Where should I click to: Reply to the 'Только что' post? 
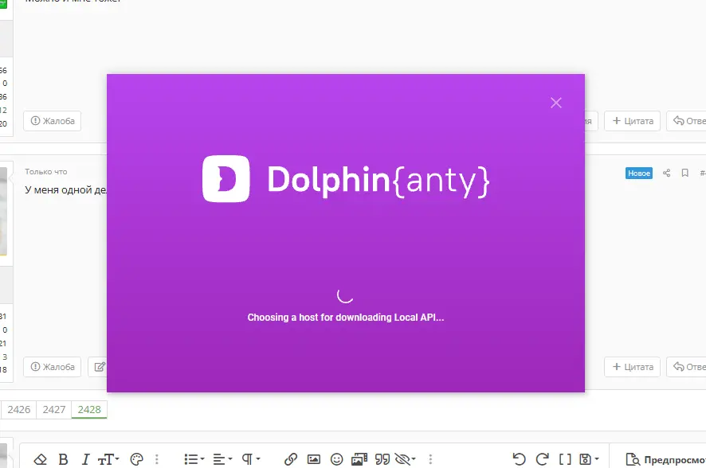coord(687,367)
